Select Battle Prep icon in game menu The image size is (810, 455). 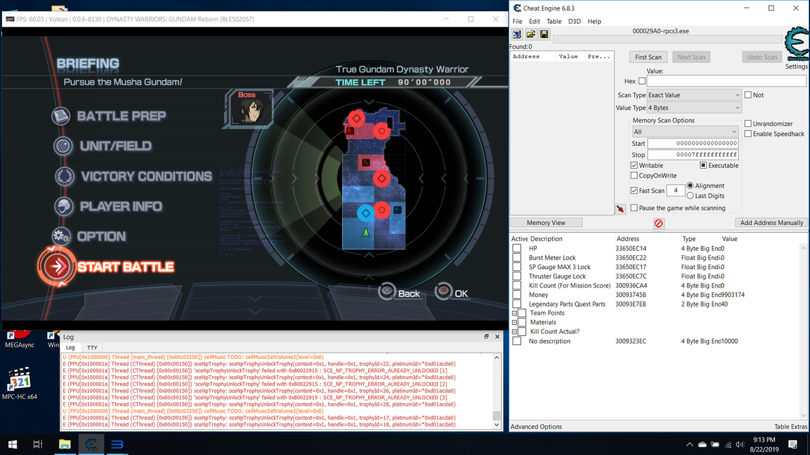coord(61,116)
